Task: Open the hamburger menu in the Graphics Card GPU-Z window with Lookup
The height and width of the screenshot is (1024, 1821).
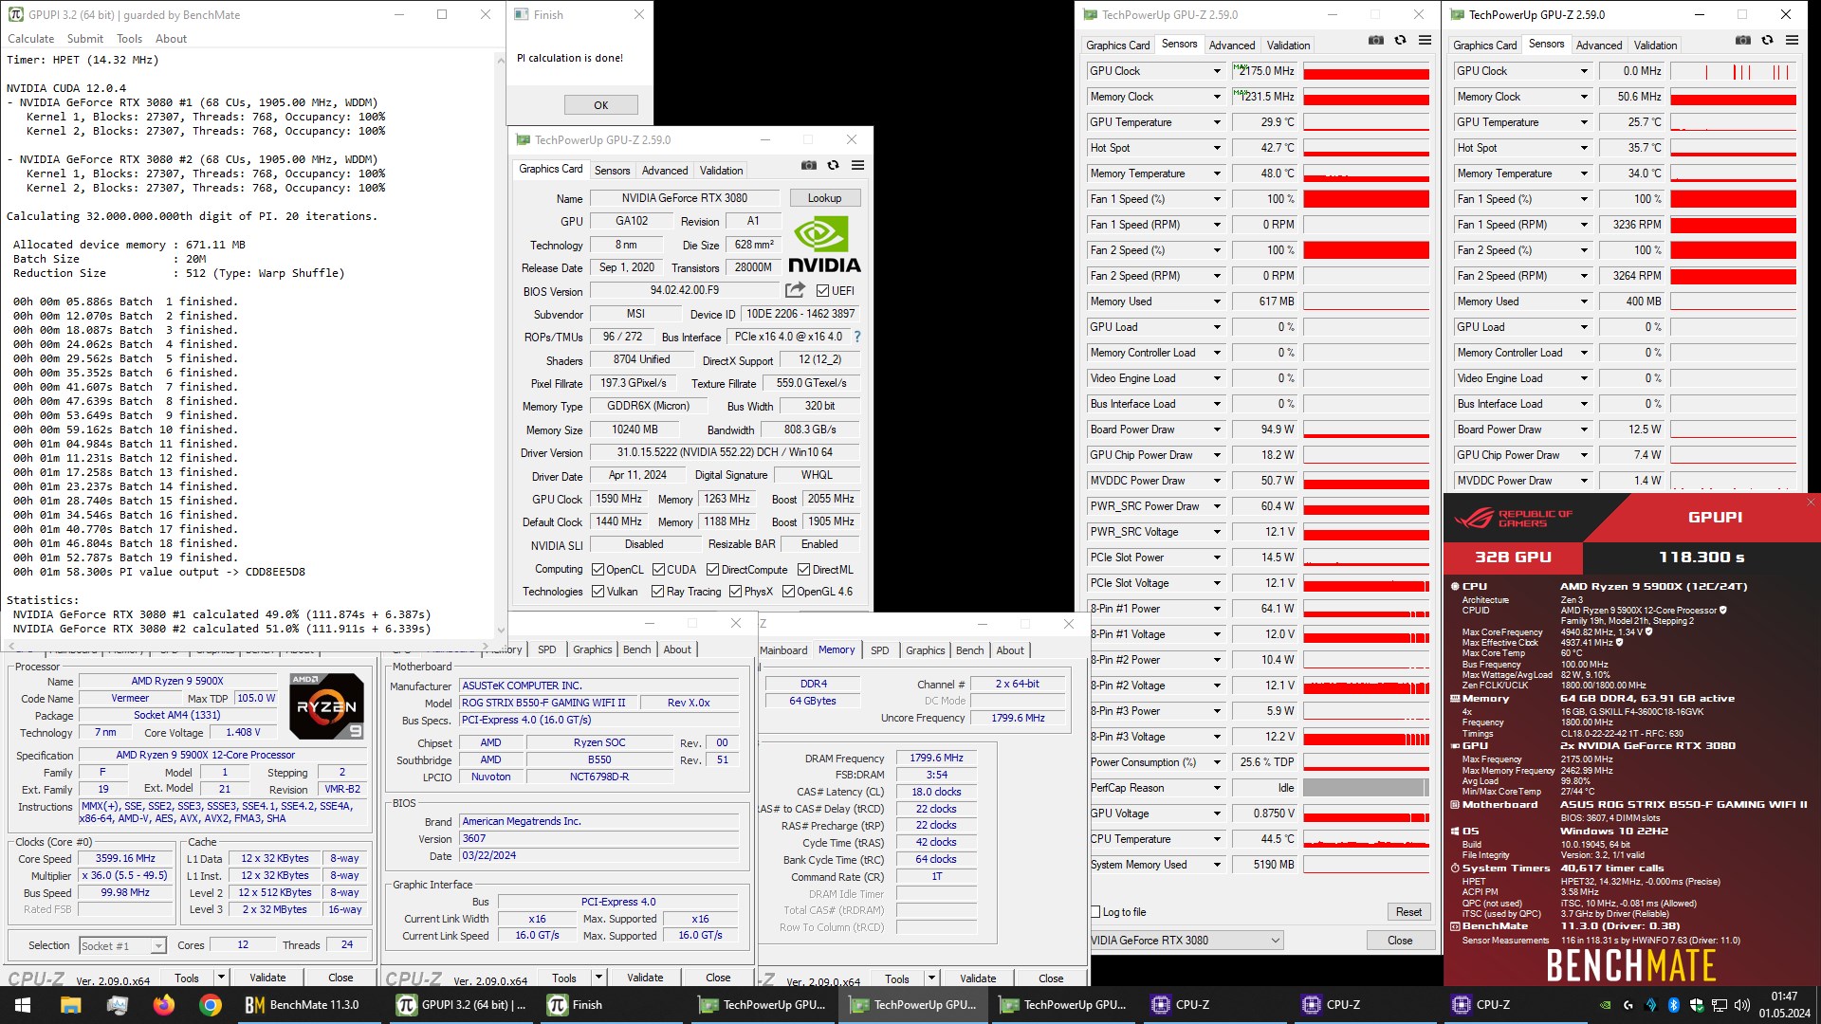Action: point(857,165)
